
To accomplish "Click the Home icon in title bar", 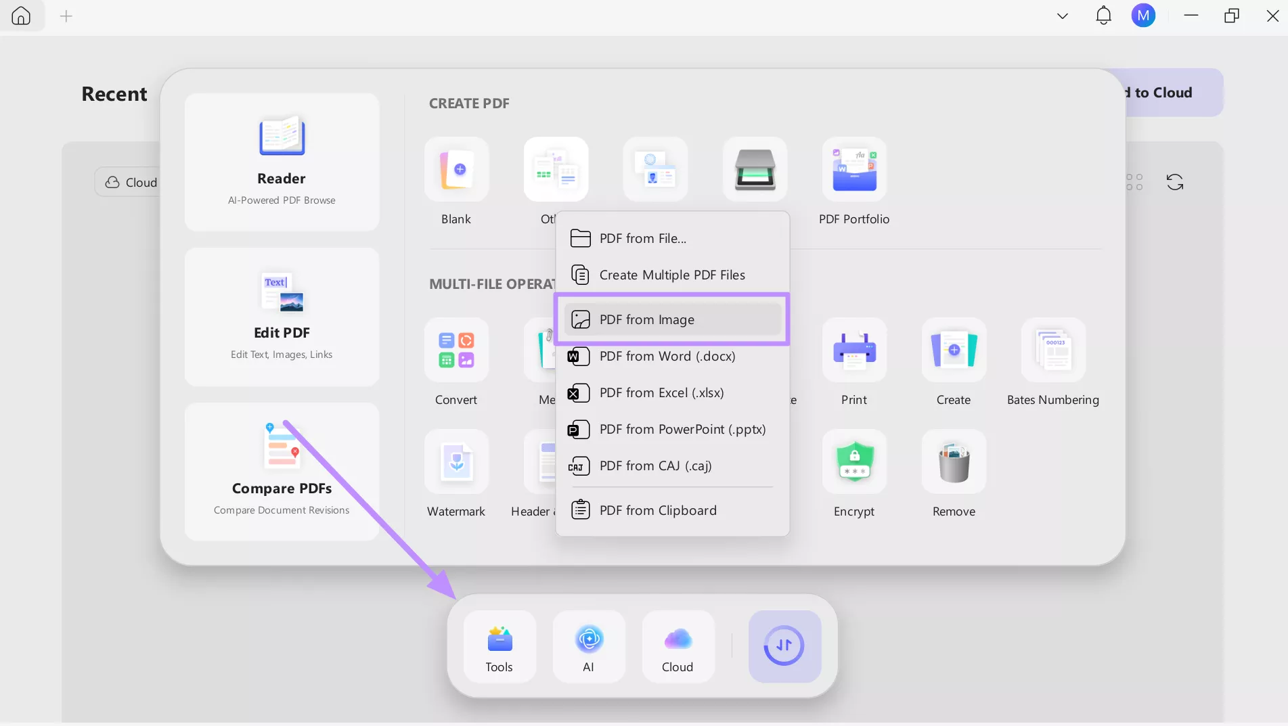I will (x=21, y=16).
